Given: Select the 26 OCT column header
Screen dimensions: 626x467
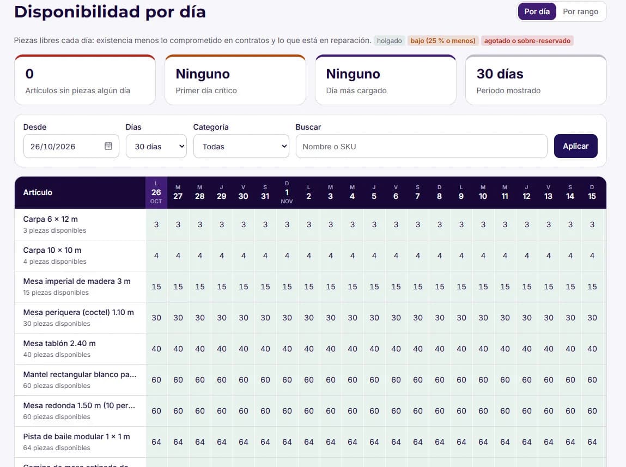Looking at the screenshot, I should tap(156, 192).
